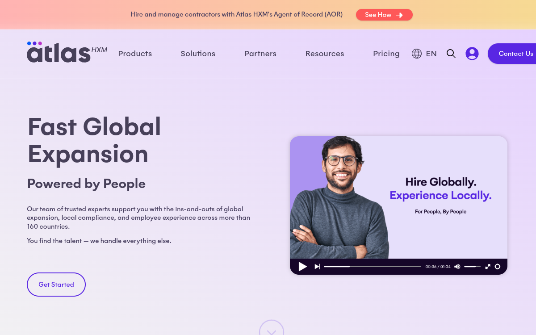Click the 'You find the talent' sentence
The width and height of the screenshot is (536, 335).
pyautogui.click(x=99, y=241)
